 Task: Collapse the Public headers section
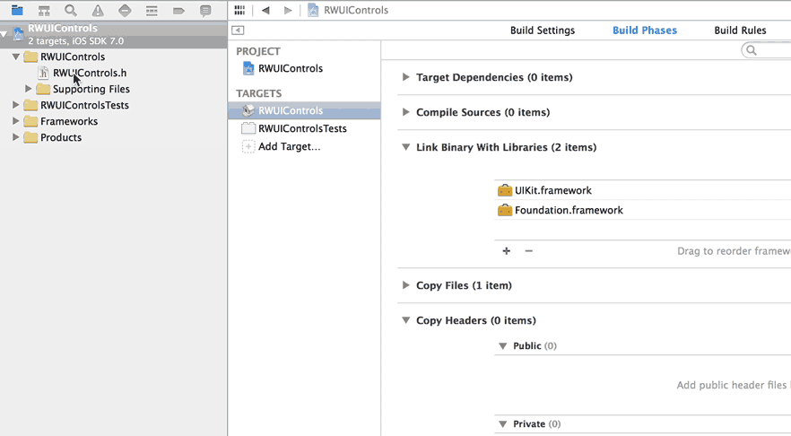coord(502,346)
